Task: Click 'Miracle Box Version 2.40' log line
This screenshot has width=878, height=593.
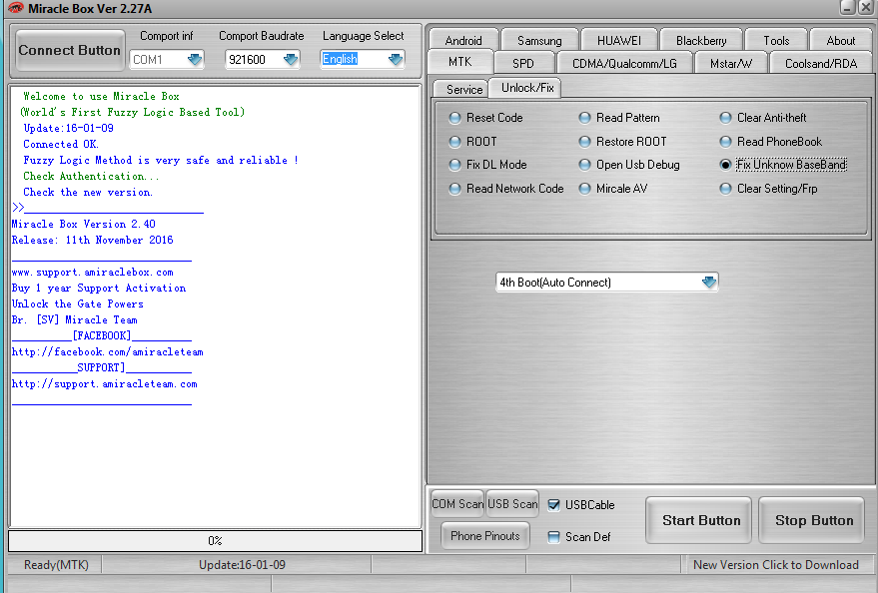Action: point(84,225)
